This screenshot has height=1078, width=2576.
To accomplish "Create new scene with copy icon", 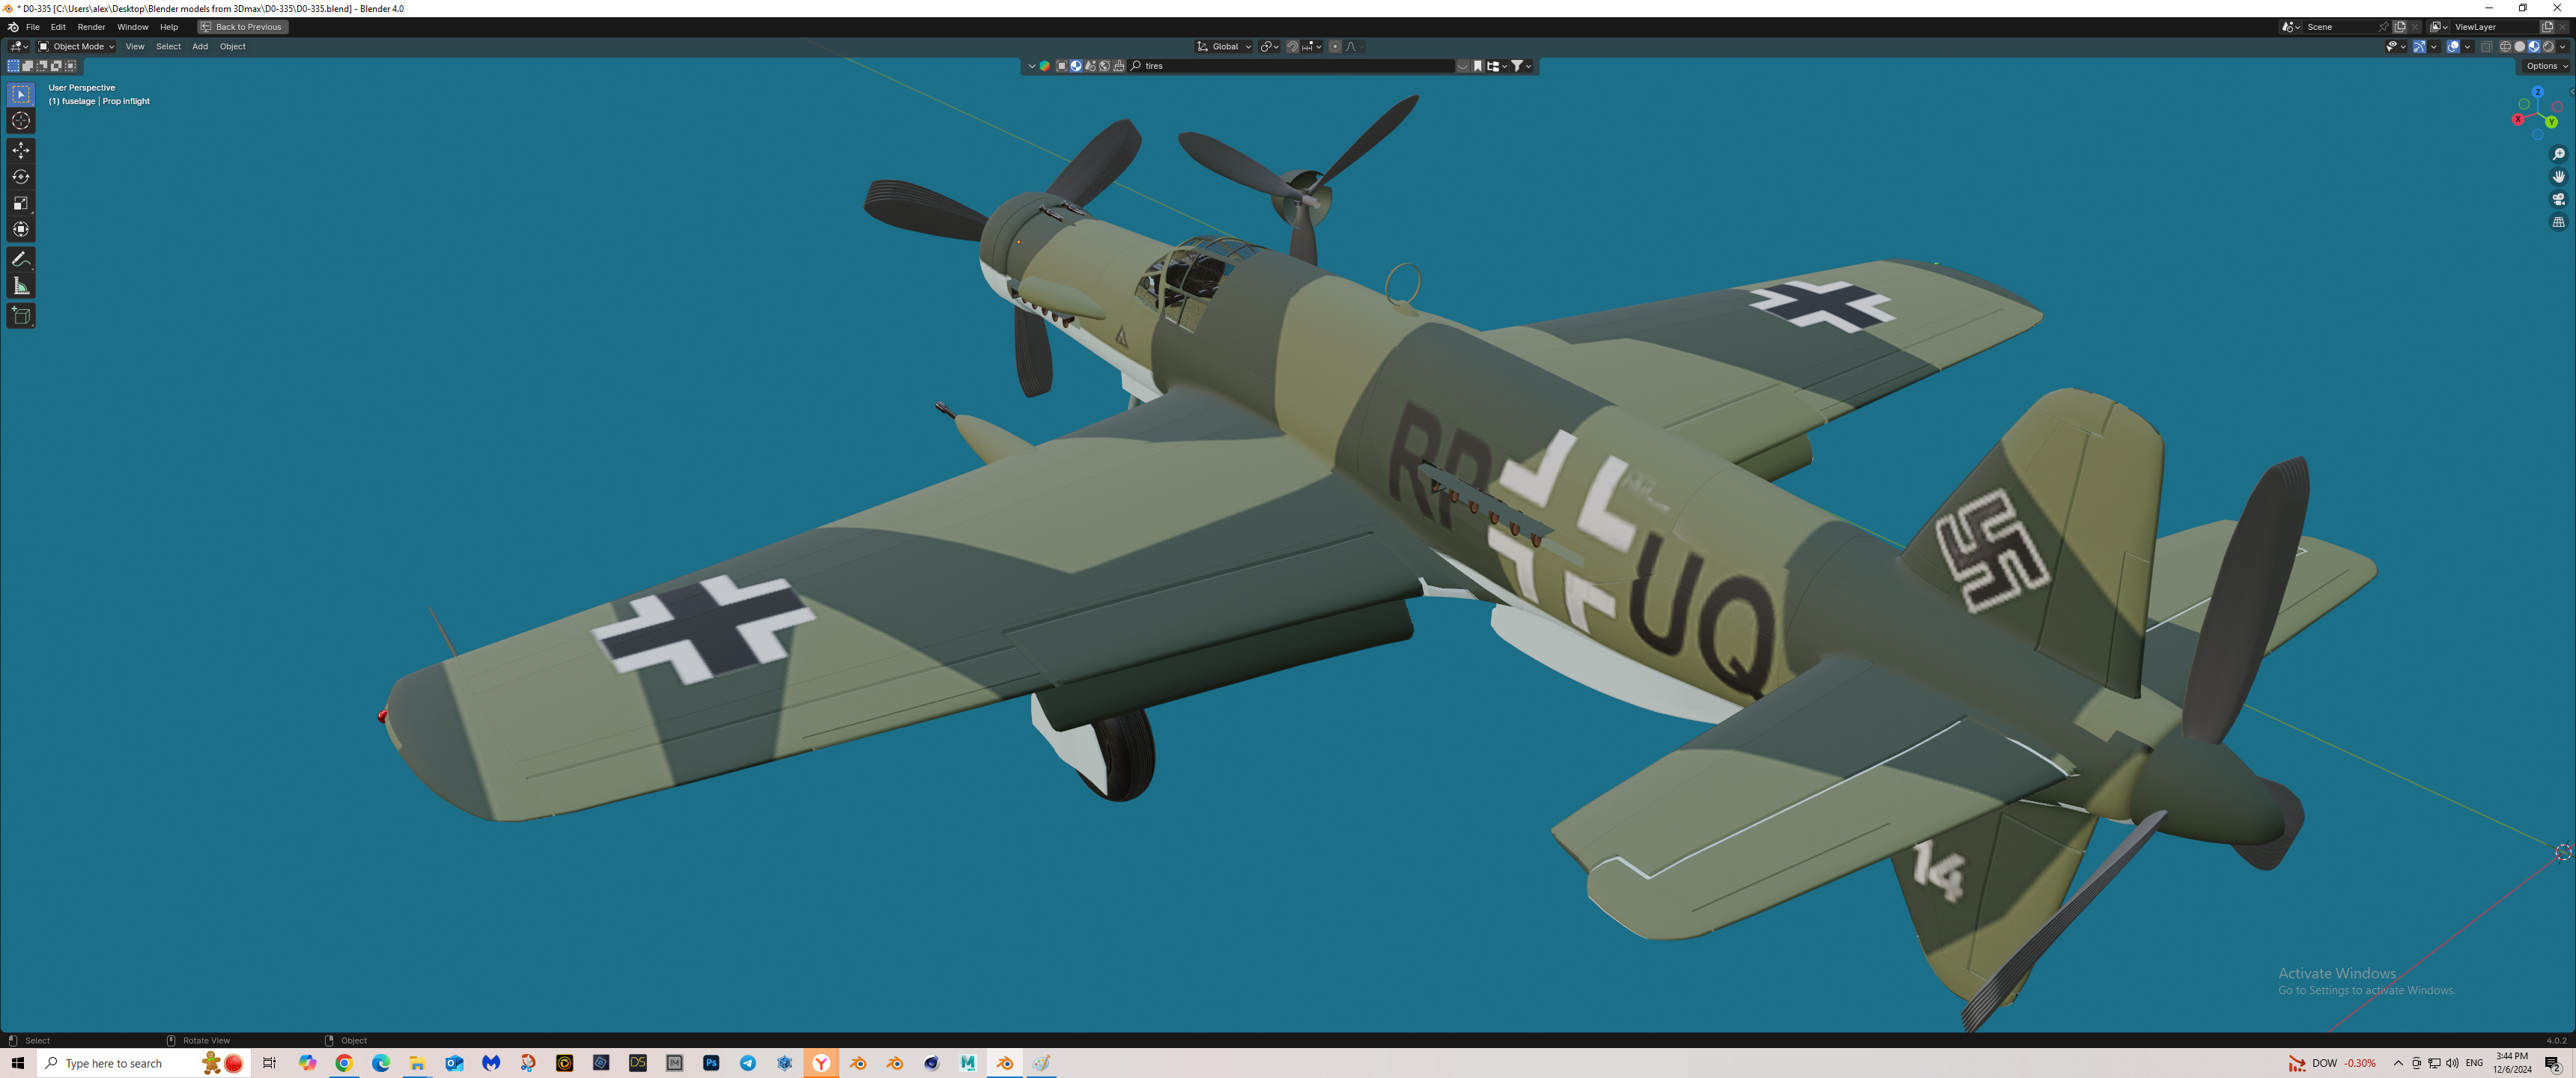I will pos(2400,27).
